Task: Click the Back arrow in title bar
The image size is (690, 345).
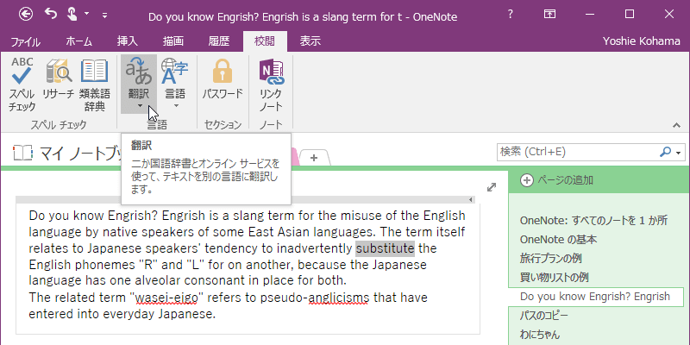Action: (26, 15)
